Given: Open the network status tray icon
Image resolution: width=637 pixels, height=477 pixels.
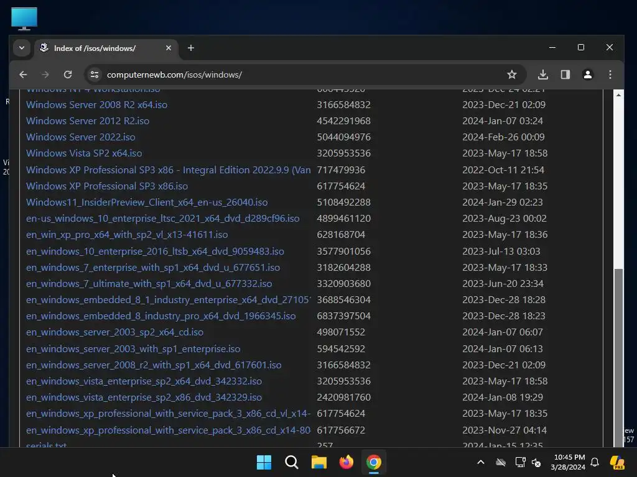Looking at the screenshot, I should click(x=520, y=462).
